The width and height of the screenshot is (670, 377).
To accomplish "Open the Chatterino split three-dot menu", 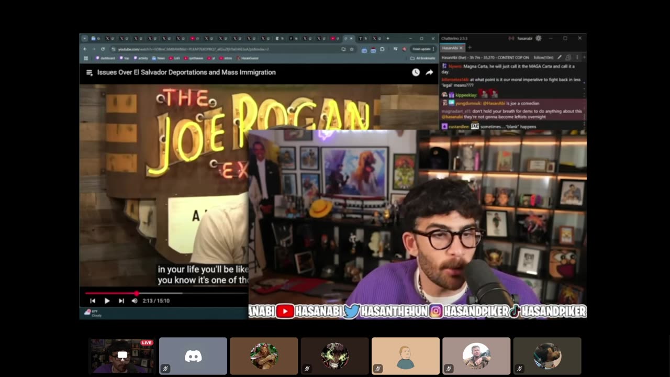I will pyautogui.click(x=577, y=57).
